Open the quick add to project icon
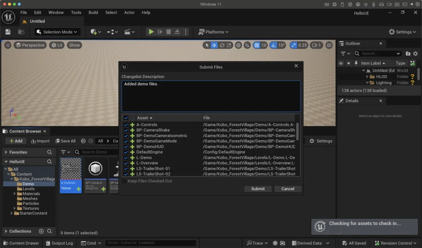 click(96, 32)
